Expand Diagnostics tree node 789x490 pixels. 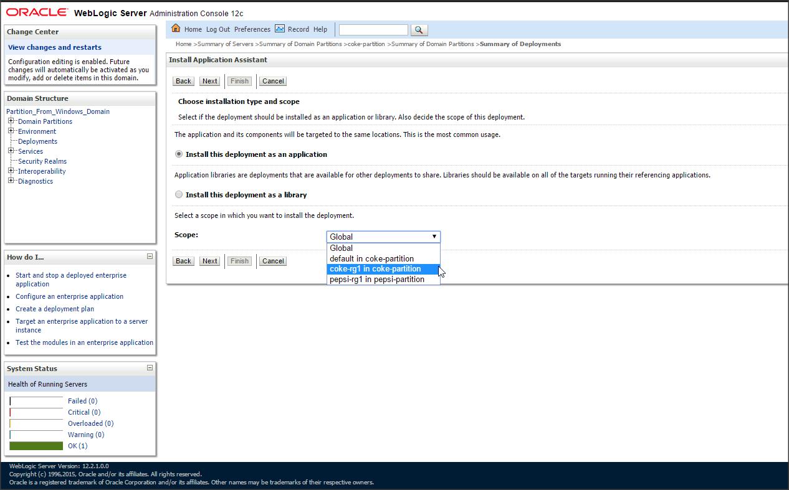click(x=11, y=181)
